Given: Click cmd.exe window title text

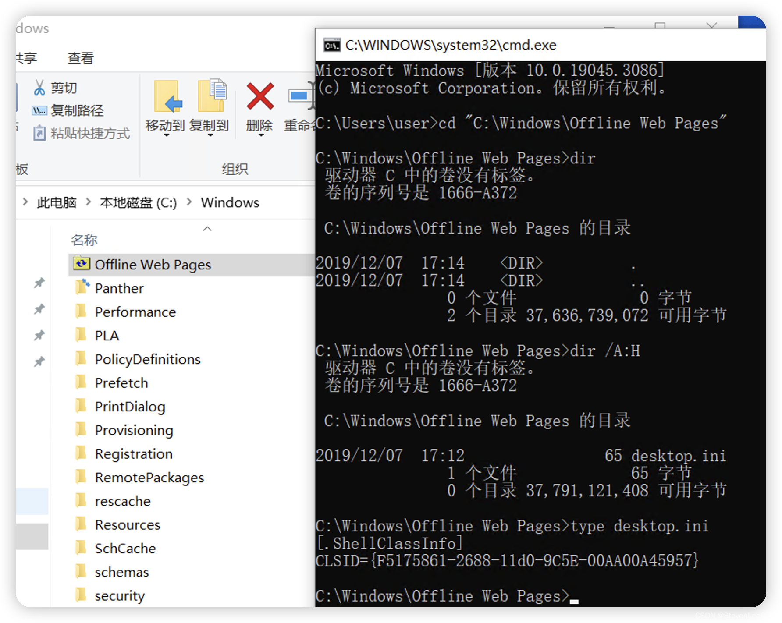Looking at the screenshot, I should 451,45.
